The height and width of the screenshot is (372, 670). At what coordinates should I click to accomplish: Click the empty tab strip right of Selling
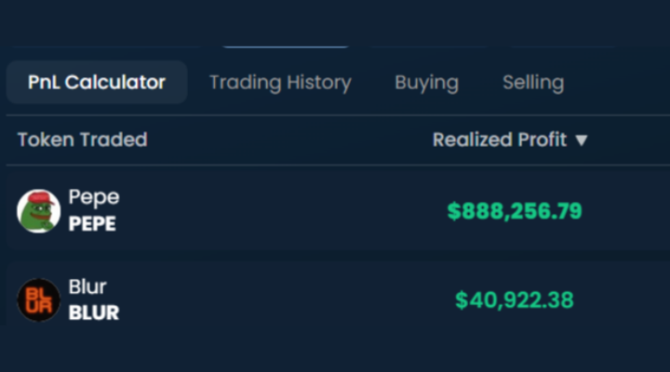pos(619,82)
